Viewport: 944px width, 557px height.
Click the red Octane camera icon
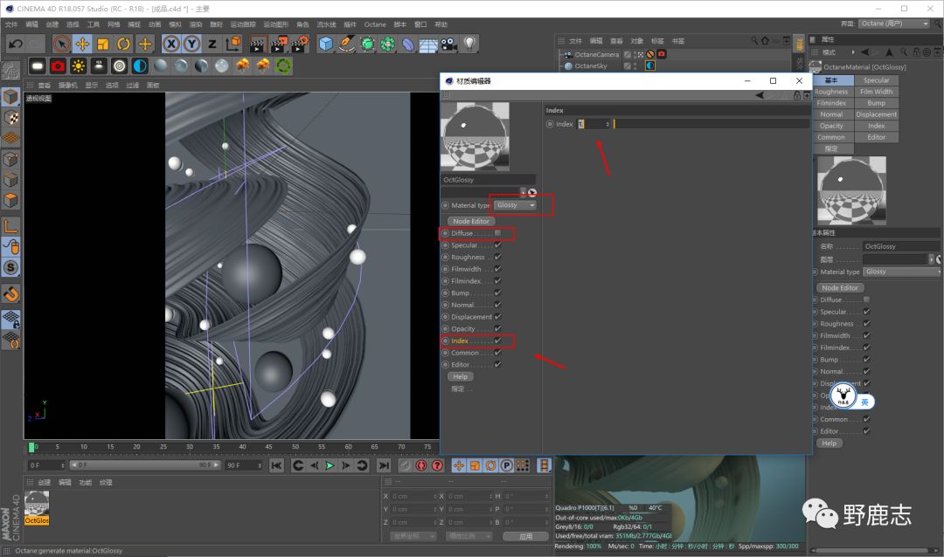click(x=58, y=66)
